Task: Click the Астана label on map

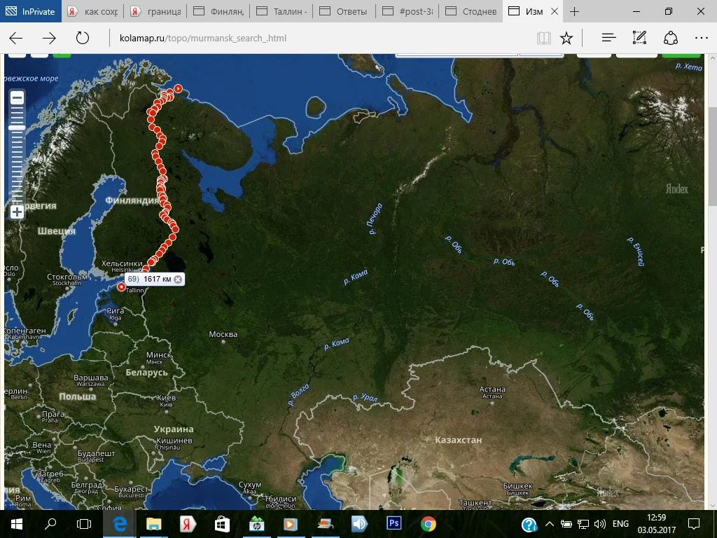Action: pos(492,389)
